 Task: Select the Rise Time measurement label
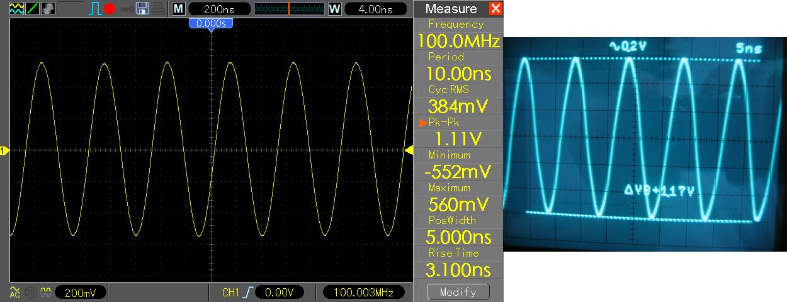click(453, 253)
